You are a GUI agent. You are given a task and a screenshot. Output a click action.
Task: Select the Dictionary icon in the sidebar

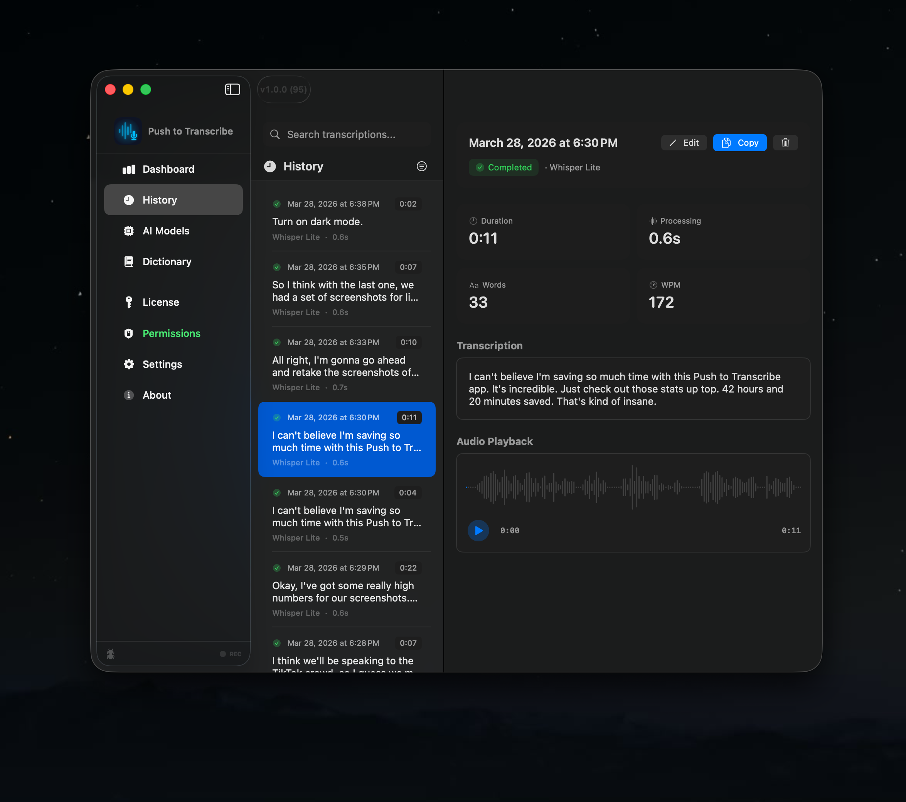128,261
